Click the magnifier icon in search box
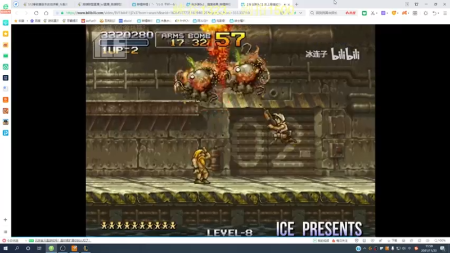The image size is (450, 253). (x=312, y=13)
